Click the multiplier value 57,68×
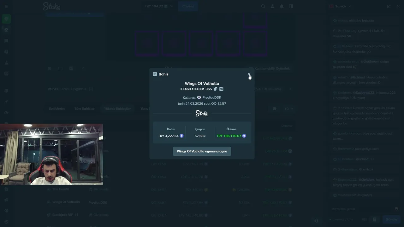The width and height of the screenshot is (404, 227). (200, 136)
